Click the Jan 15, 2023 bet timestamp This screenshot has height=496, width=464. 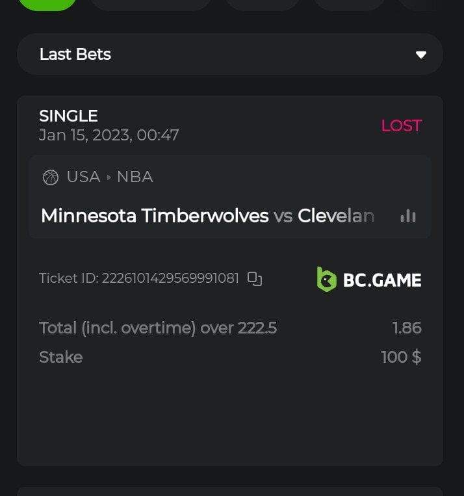[x=109, y=135]
